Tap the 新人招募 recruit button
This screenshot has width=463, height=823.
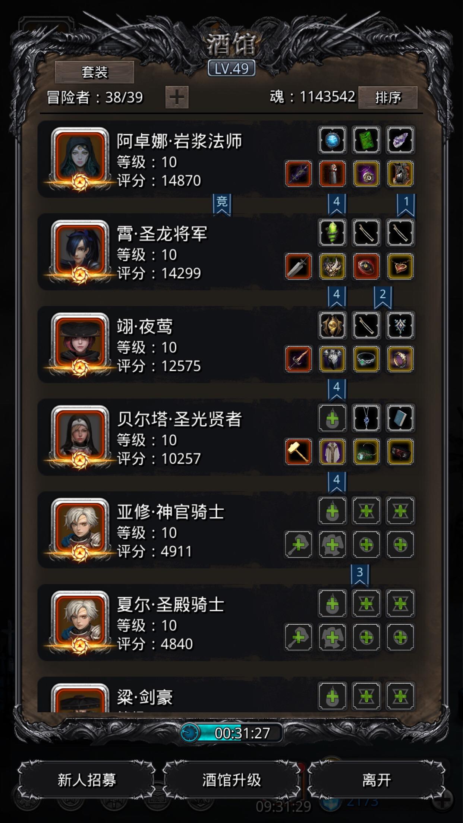[87, 779]
